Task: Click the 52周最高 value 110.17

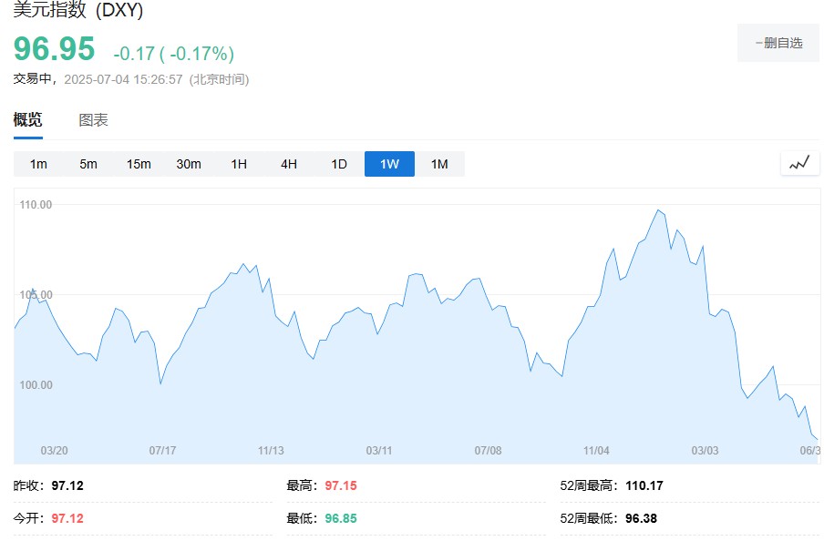Action: tap(644, 485)
